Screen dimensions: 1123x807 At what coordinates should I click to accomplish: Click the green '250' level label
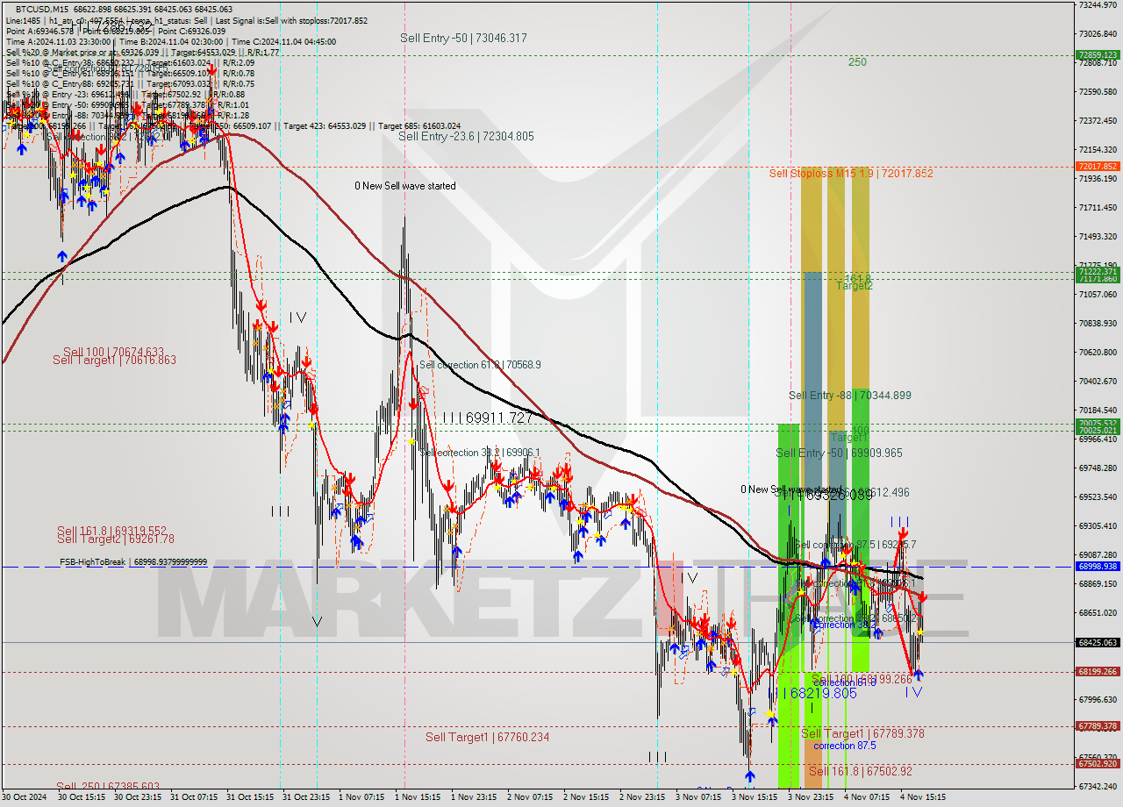[857, 62]
